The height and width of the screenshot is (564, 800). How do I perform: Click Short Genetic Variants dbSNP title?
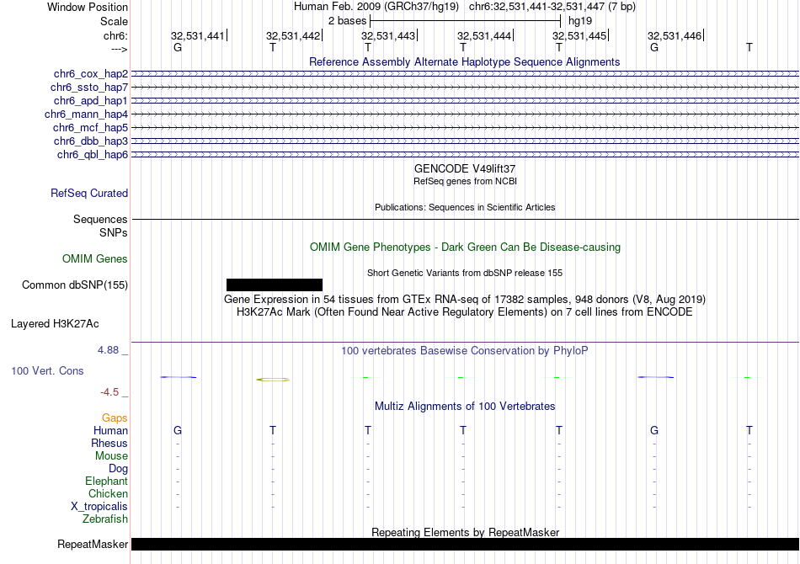pyautogui.click(x=465, y=273)
